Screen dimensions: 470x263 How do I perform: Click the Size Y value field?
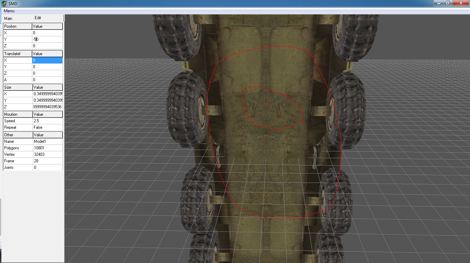coord(48,100)
